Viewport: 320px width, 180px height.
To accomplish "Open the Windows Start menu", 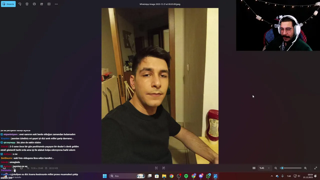I will [105, 176].
